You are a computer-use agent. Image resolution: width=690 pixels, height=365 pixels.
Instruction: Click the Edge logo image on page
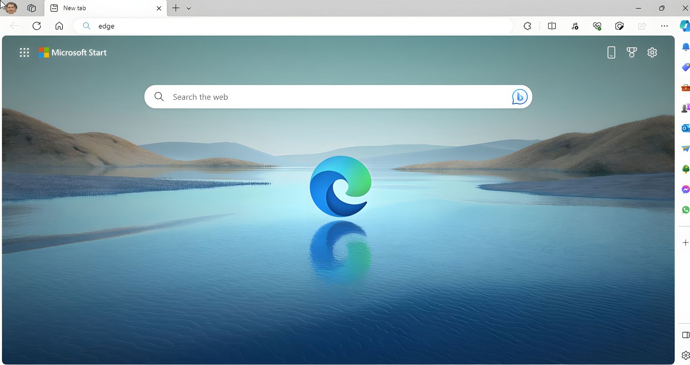341,186
